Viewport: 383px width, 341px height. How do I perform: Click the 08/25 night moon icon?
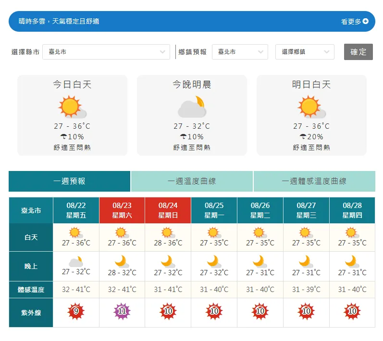coord(214,261)
